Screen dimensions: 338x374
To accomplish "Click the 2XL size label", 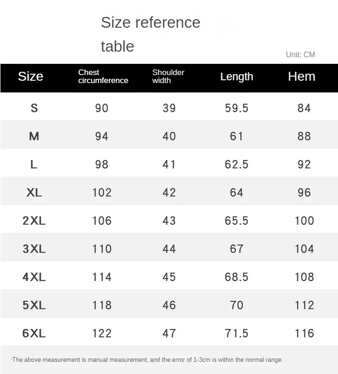I will pos(34,221).
